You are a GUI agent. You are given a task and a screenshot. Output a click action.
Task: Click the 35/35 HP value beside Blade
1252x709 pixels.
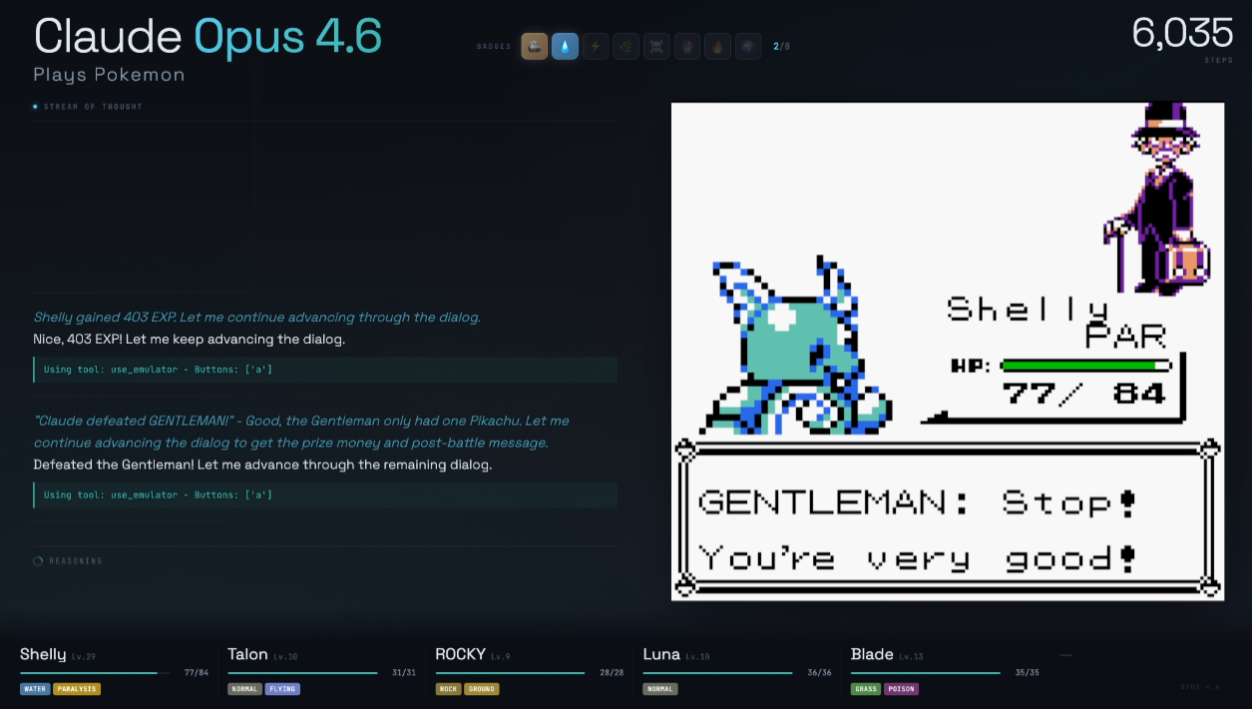[1028, 673]
